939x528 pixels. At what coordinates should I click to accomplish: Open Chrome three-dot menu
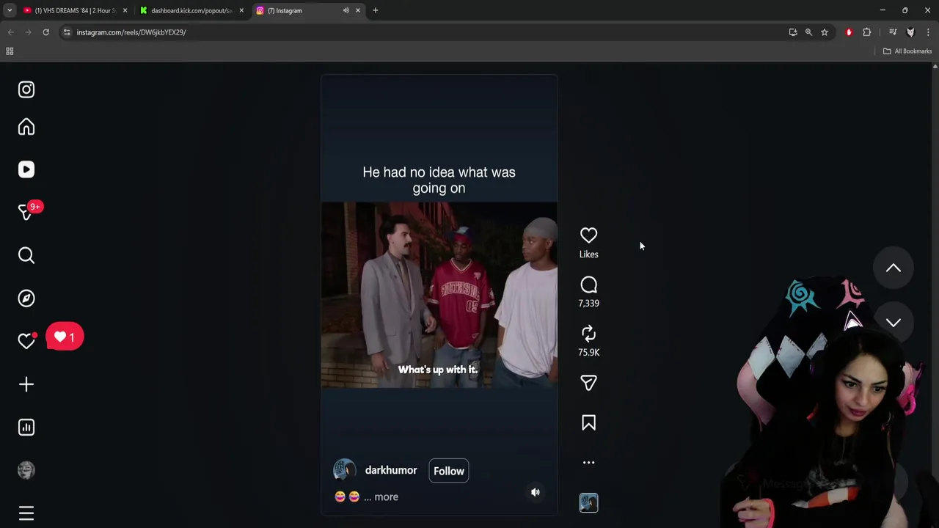pos(928,32)
